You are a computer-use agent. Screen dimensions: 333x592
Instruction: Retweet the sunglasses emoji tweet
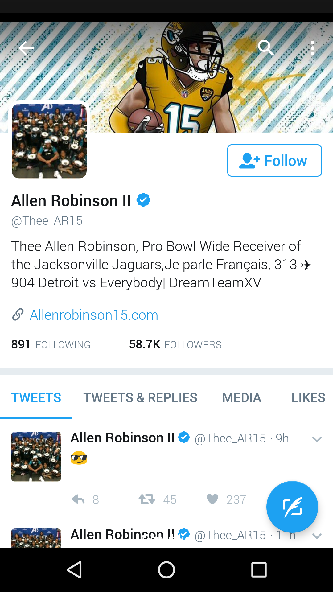[x=147, y=499]
